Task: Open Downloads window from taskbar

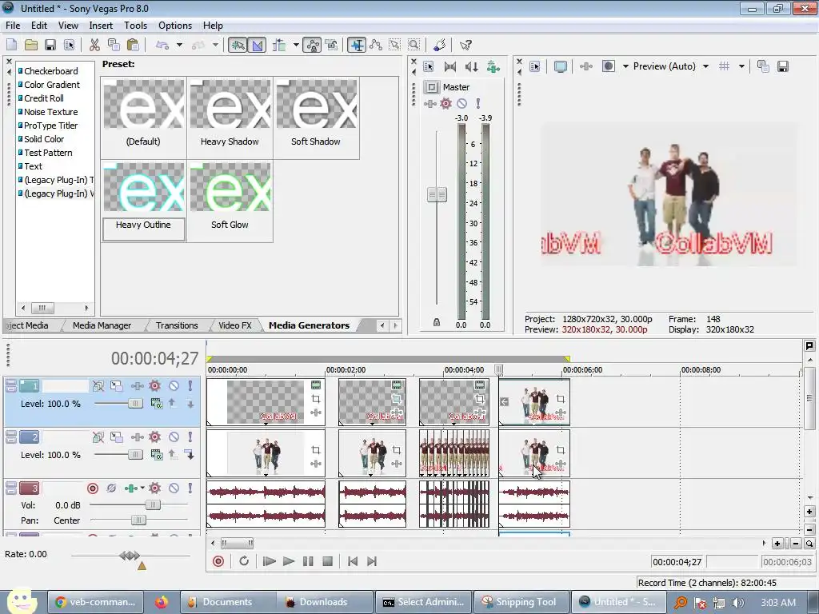Action: click(x=326, y=602)
